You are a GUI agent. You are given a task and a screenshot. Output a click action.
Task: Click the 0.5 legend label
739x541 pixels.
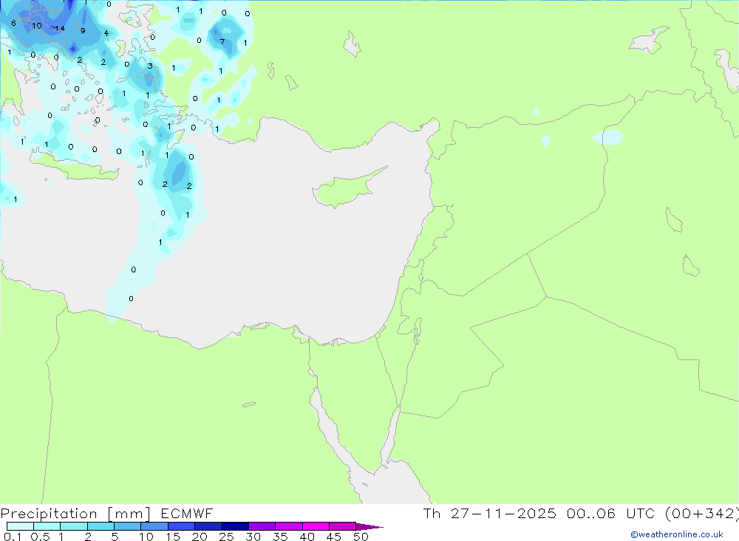[x=40, y=537]
